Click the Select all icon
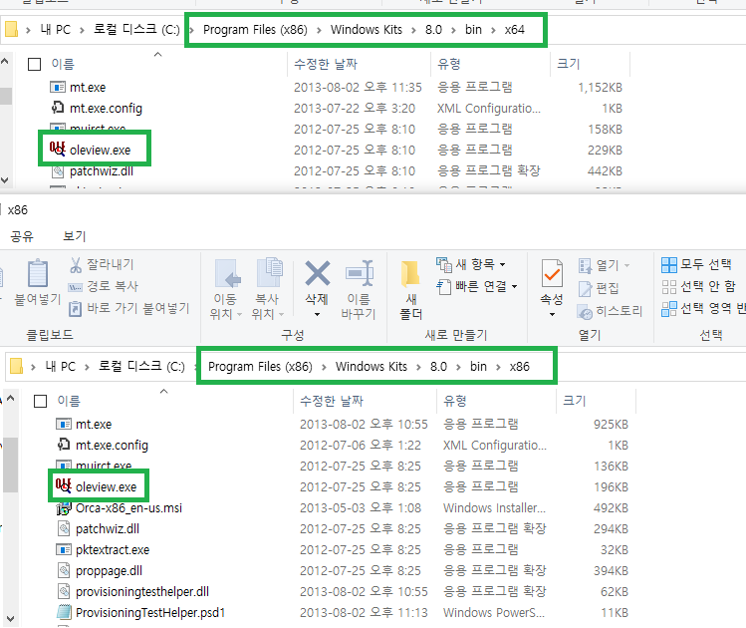 tap(669, 265)
